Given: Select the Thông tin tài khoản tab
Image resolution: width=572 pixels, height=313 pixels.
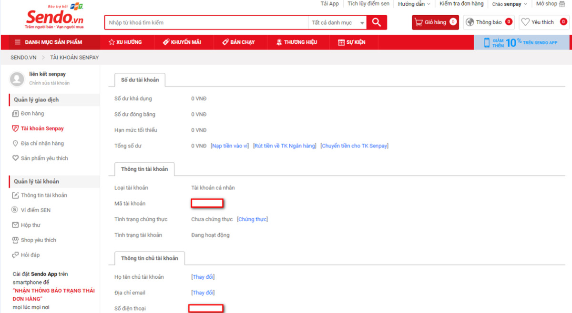Looking at the screenshot, I should click(x=144, y=169).
